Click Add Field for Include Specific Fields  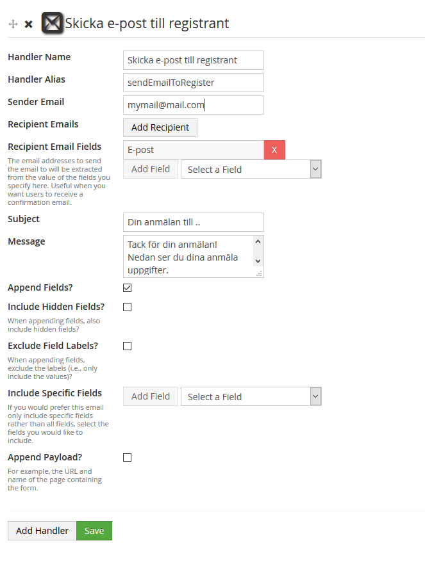coord(151,396)
